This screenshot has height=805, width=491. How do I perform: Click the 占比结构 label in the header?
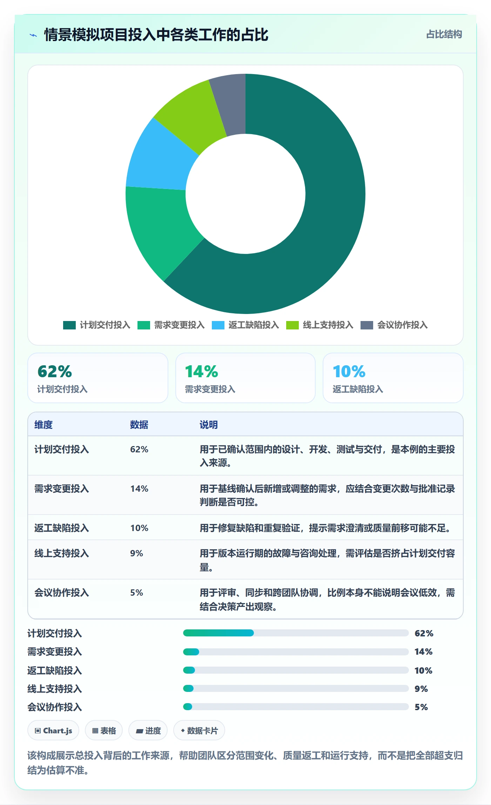444,34
